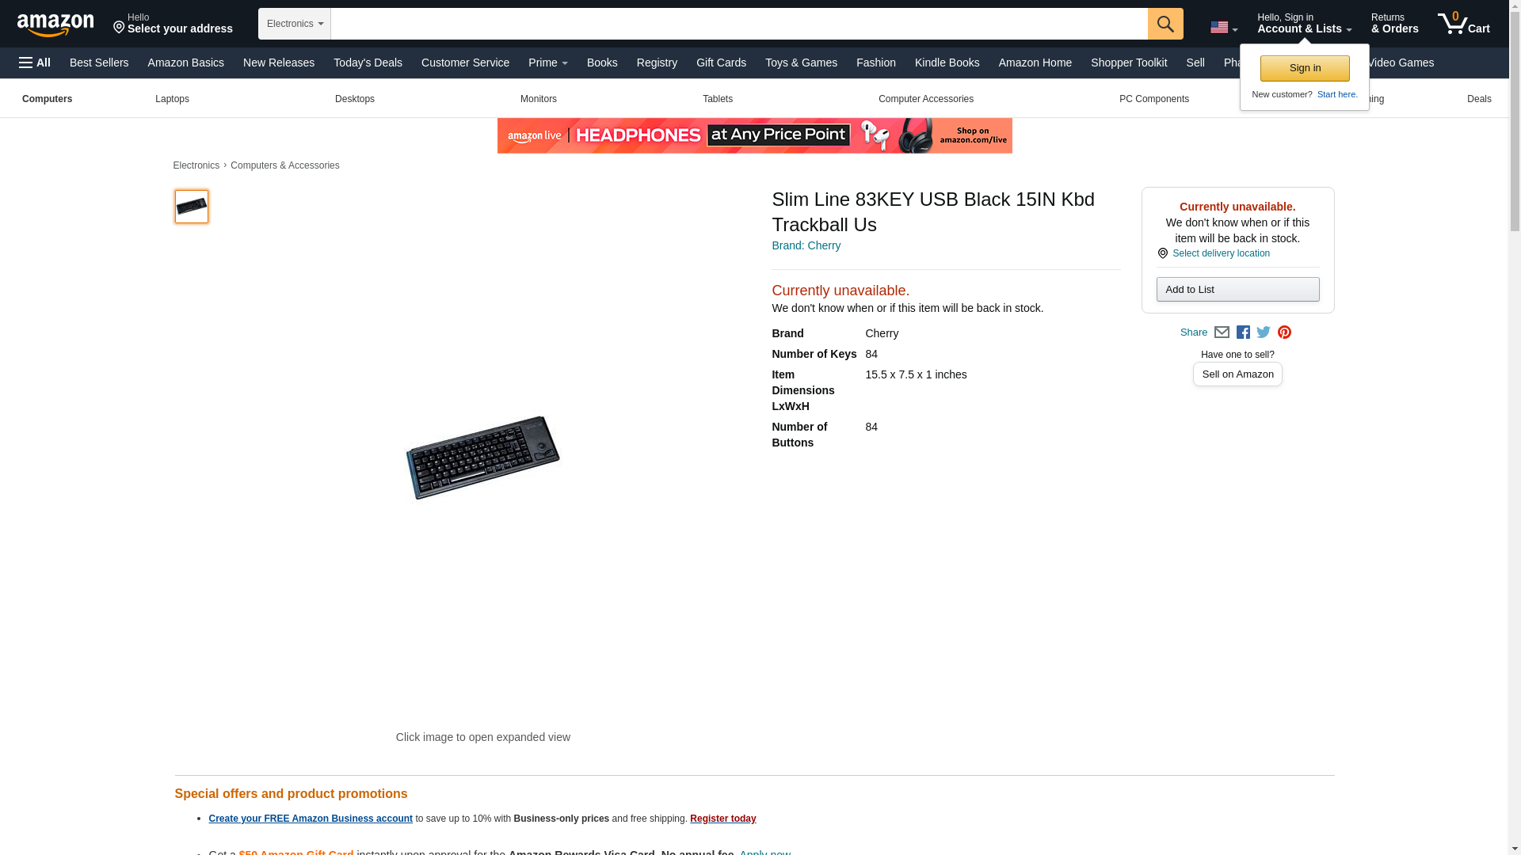Share on Pinterest icon

[1284, 332]
